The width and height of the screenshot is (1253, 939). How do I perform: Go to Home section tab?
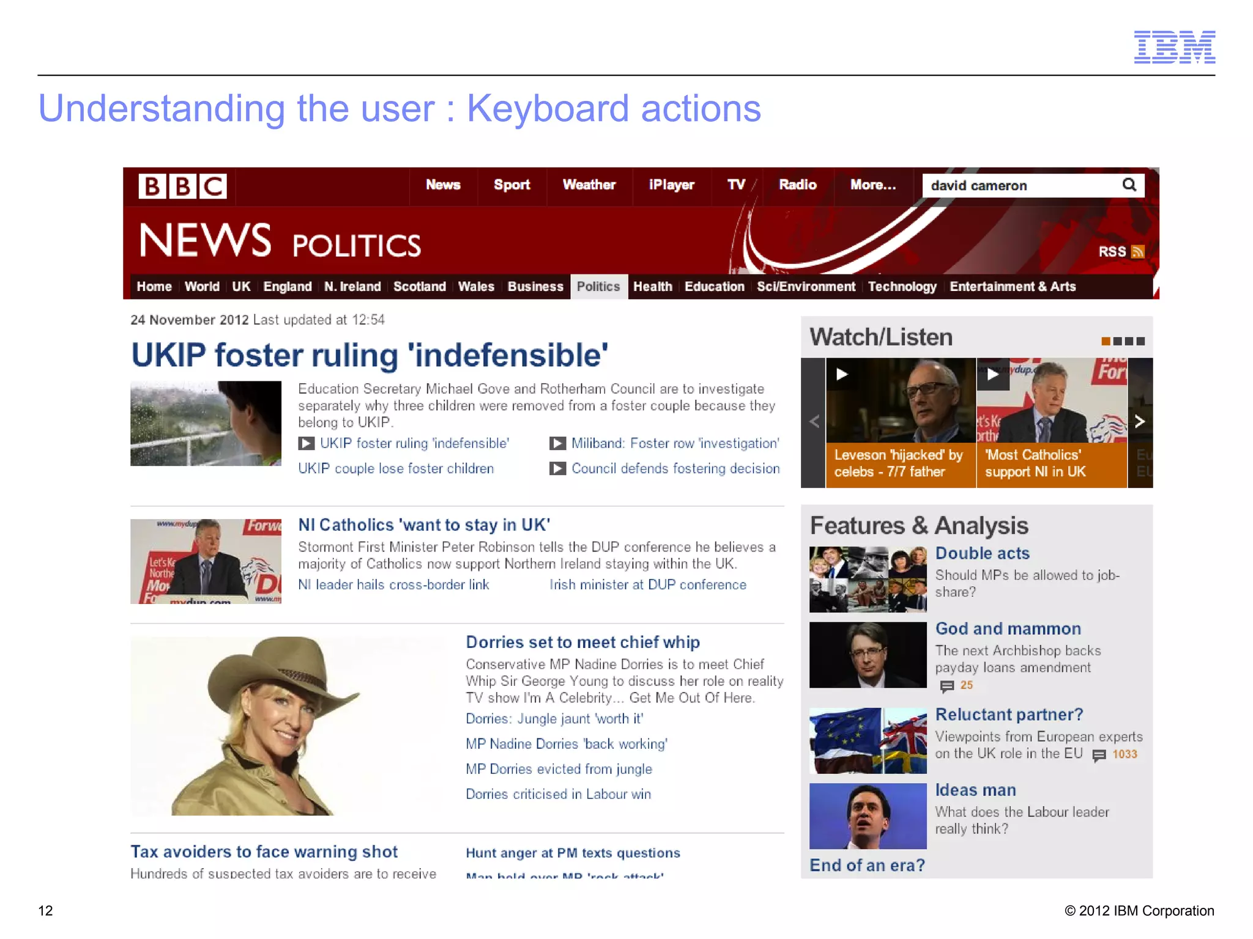click(154, 287)
